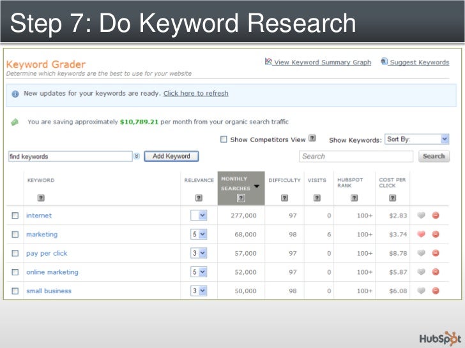Screen dimensions: 465x348
Task: Click the help icon under Difficulty column
Action: click(284, 198)
